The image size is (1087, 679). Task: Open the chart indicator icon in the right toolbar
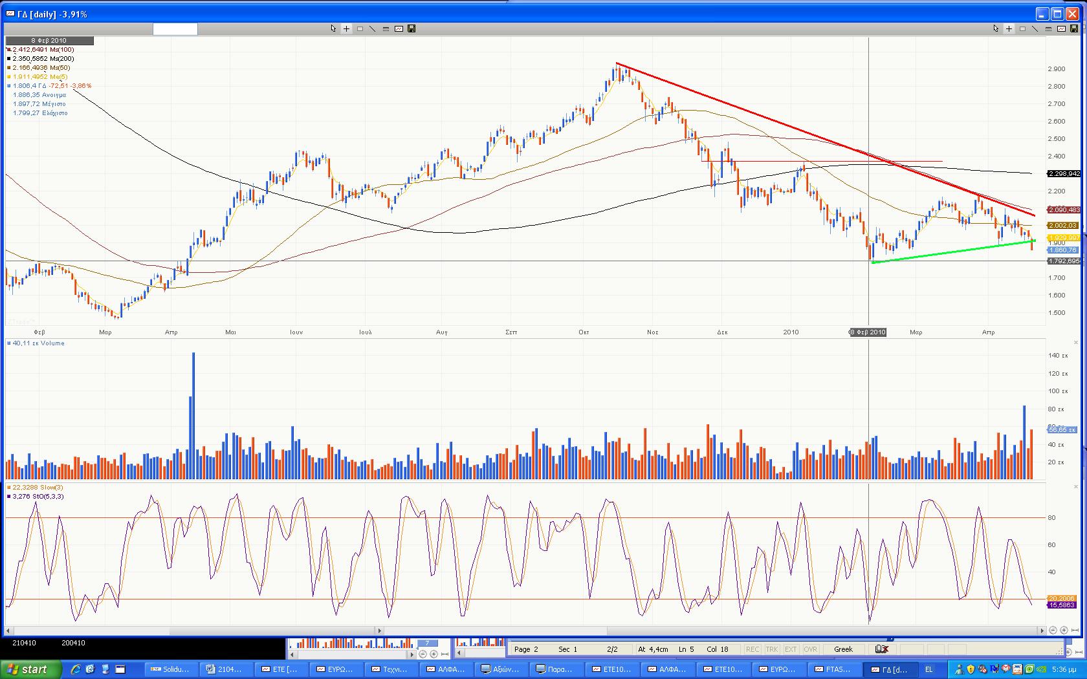[1062, 28]
